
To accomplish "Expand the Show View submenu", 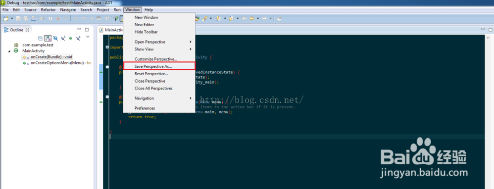I will [159, 49].
